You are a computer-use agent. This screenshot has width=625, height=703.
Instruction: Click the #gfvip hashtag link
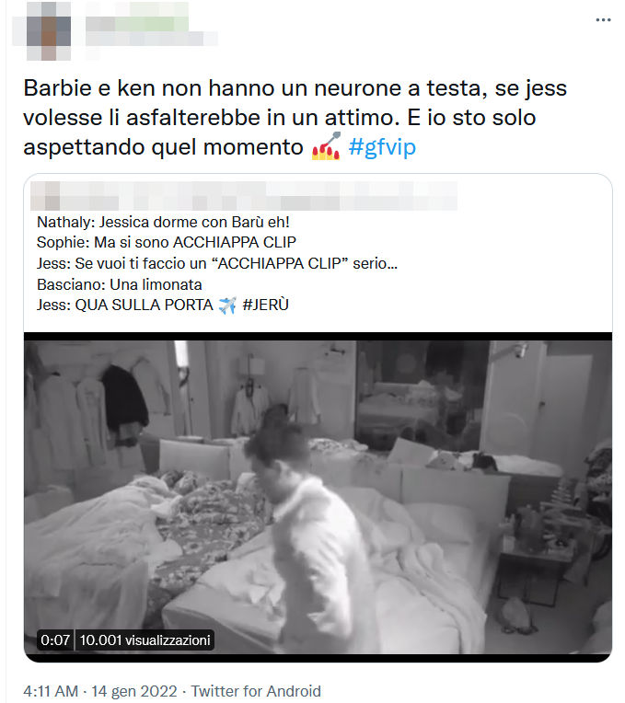pyautogui.click(x=382, y=147)
